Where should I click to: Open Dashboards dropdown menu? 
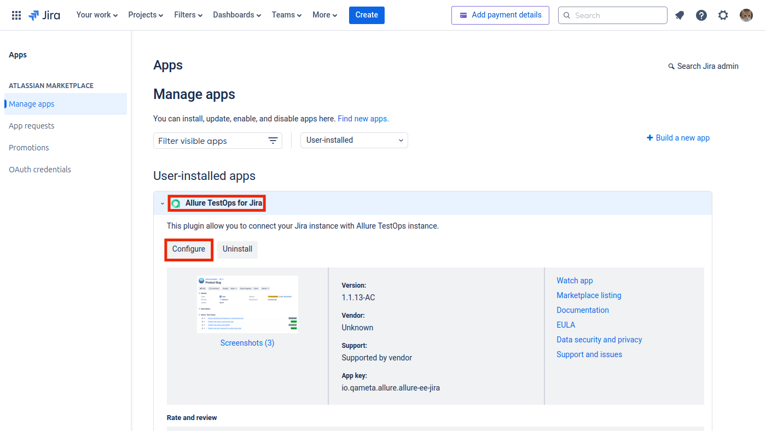click(x=237, y=15)
